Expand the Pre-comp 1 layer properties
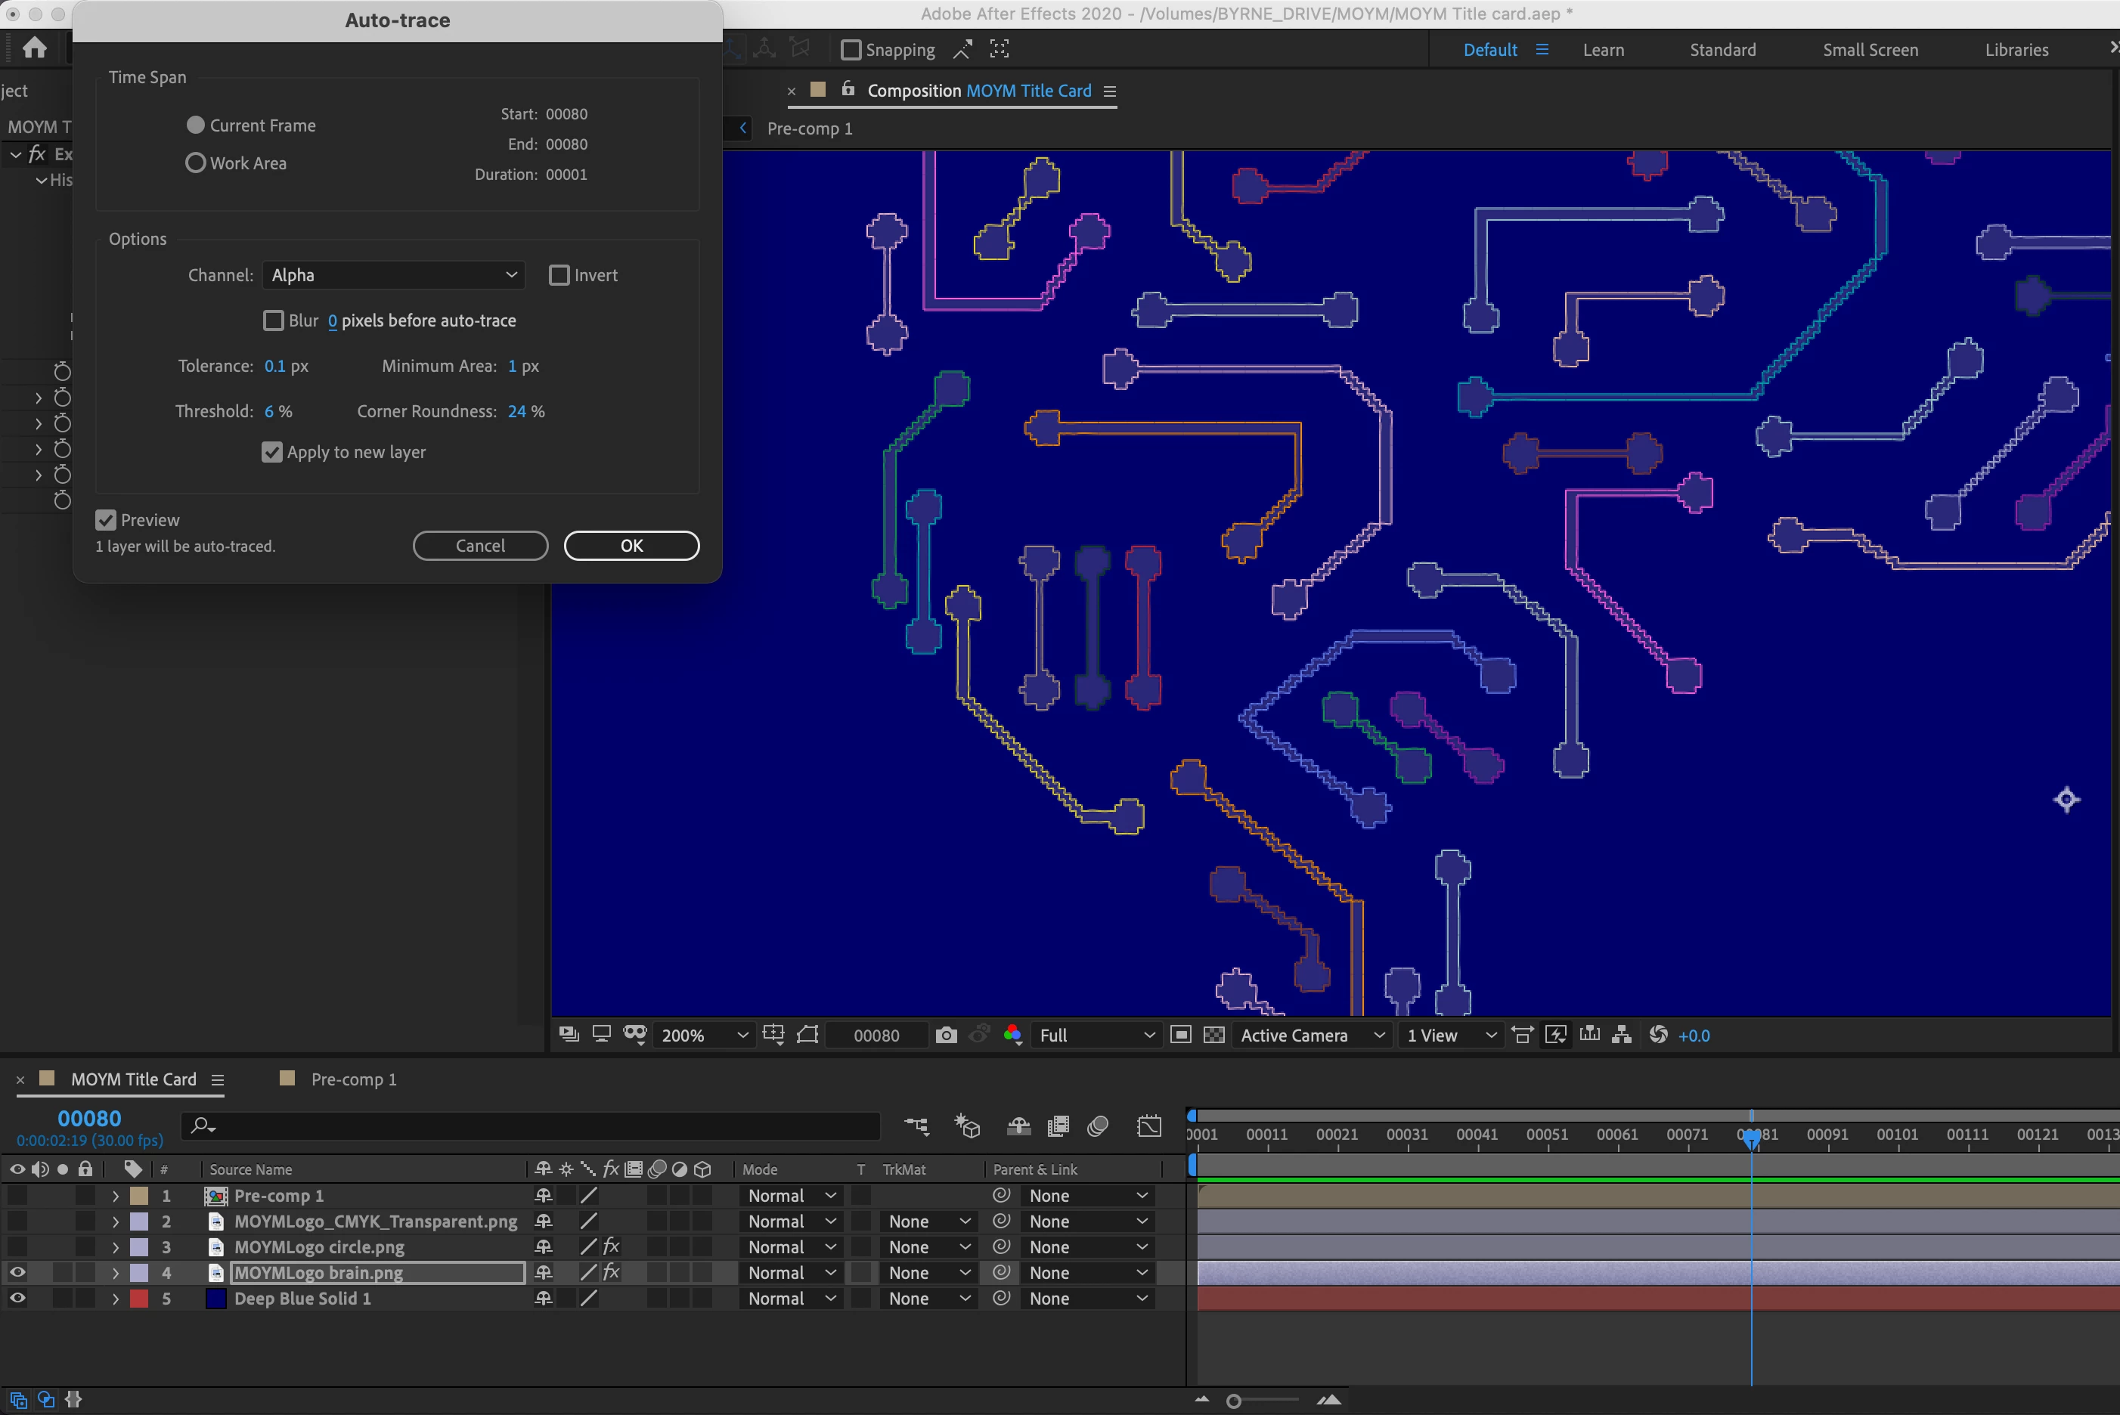 pos(116,1196)
